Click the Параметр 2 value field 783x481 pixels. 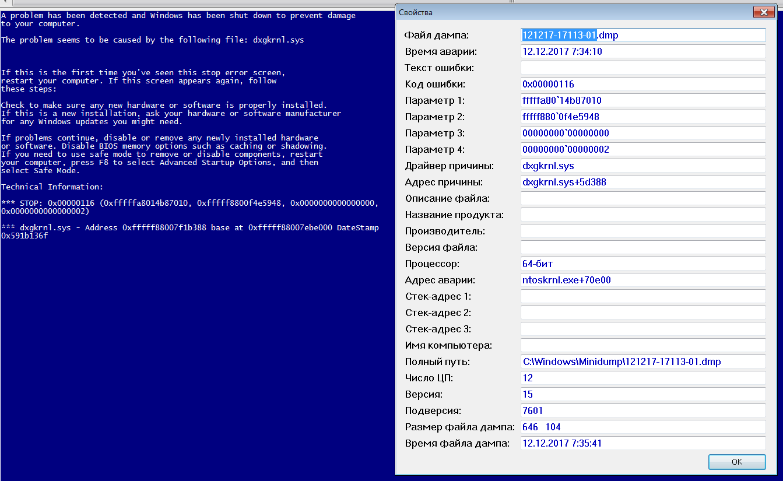click(x=643, y=117)
